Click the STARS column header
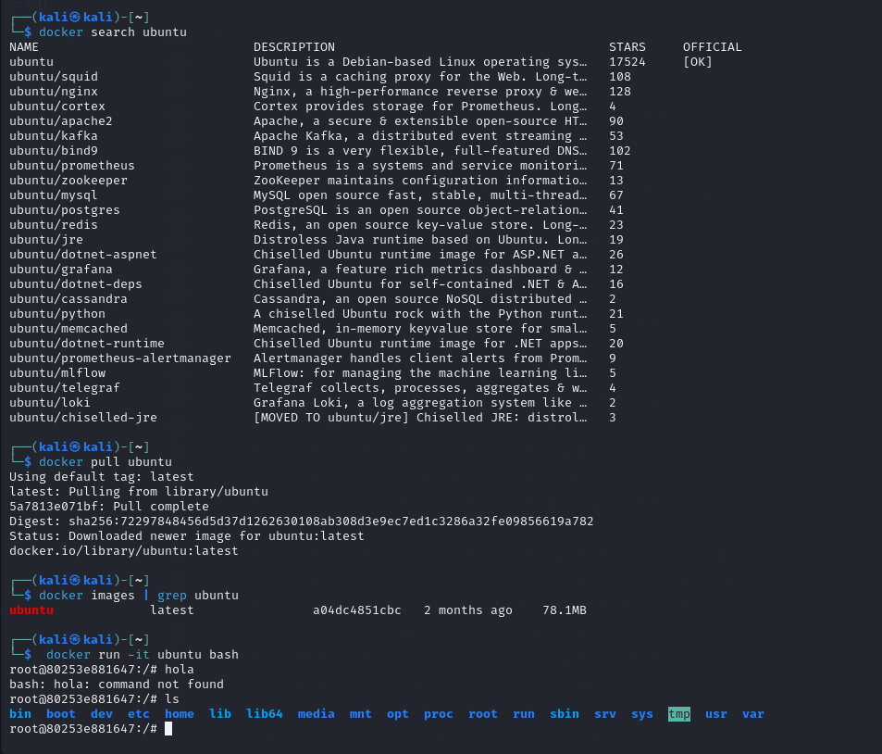Image resolution: width=882 pixels, height=754 pixels. pos(627,47)
